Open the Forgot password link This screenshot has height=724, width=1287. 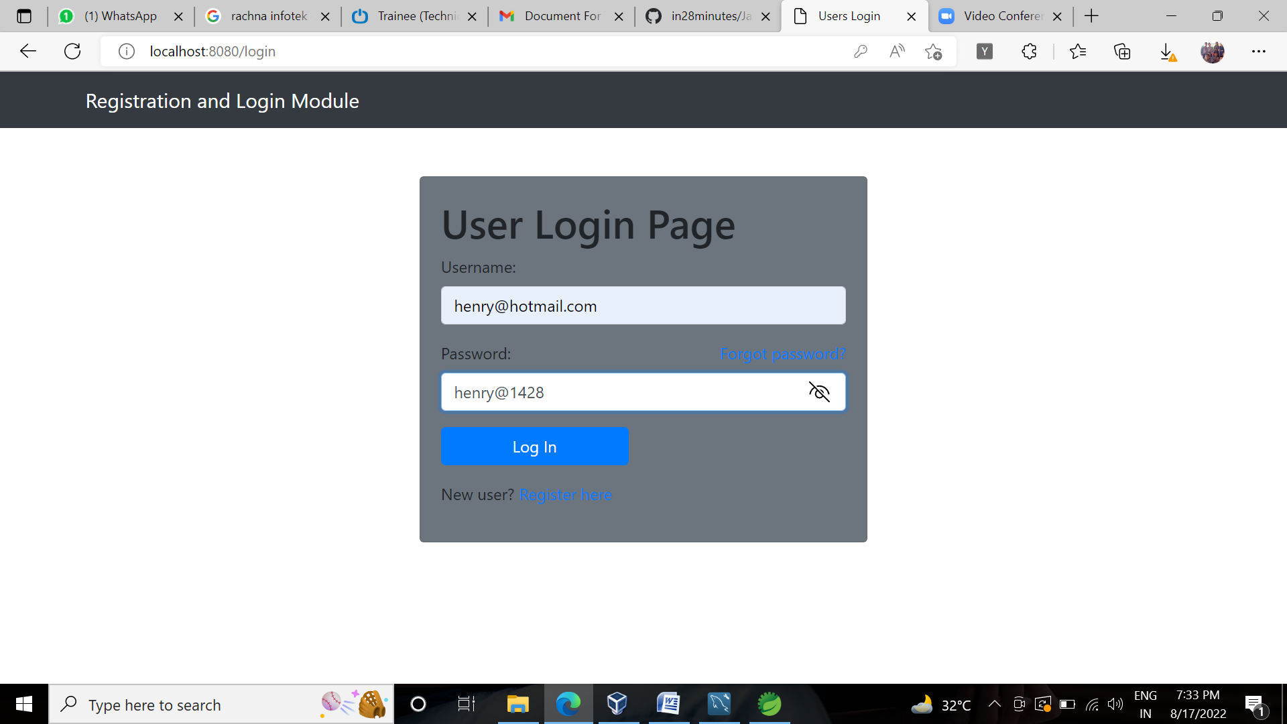pyautogui.click(x=782, y=354)
